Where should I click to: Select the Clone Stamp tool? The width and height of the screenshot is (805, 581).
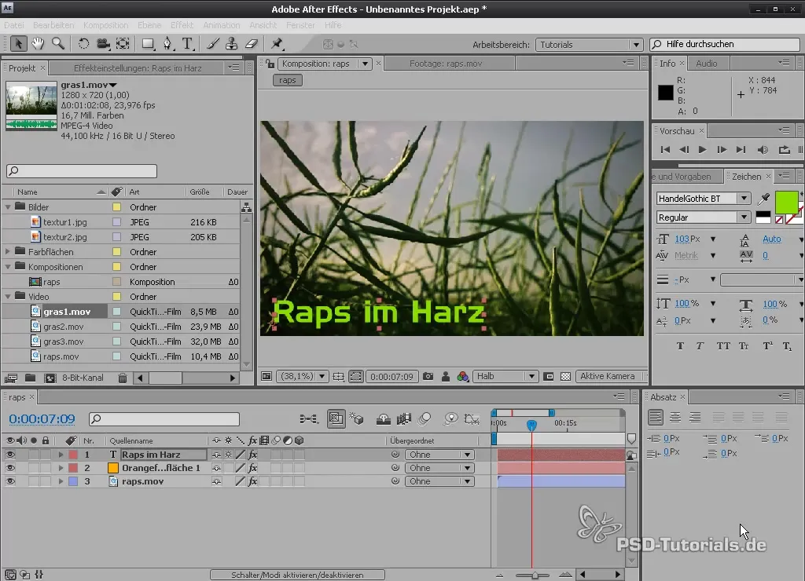[232, 44]
